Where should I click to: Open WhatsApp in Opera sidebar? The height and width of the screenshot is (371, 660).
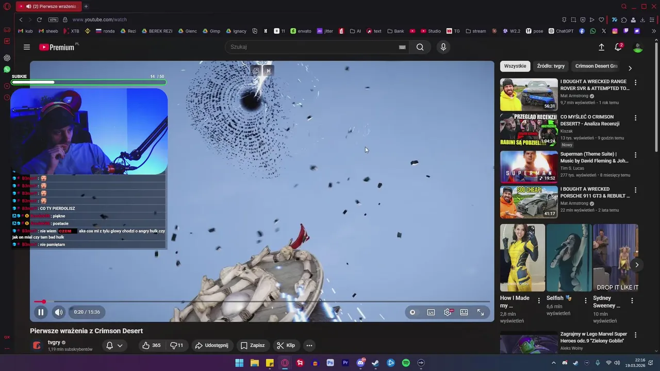(7, 69)
